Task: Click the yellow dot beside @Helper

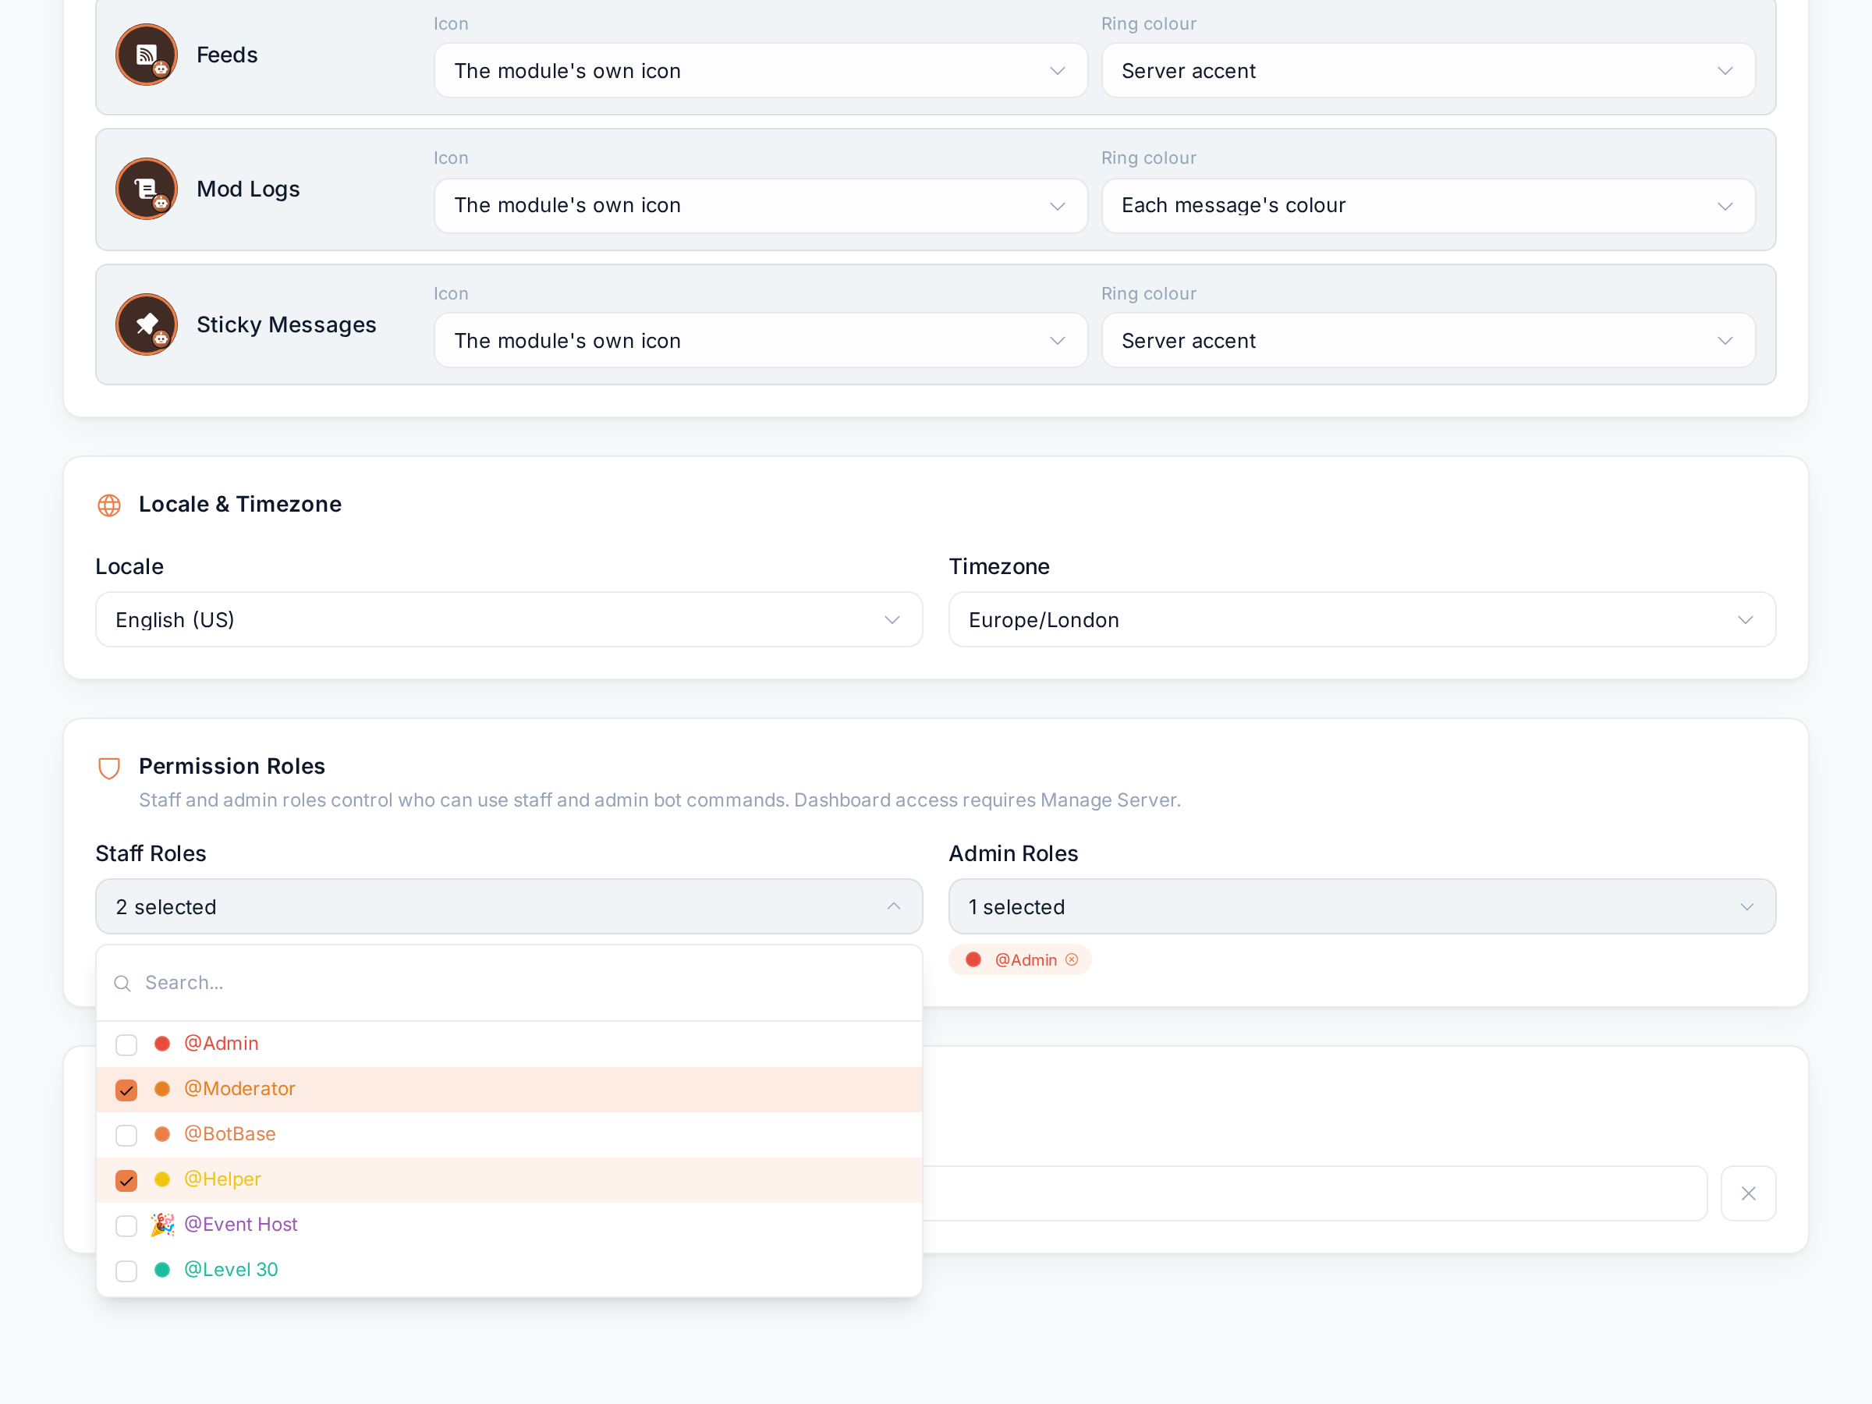Action: (162, 1179)
